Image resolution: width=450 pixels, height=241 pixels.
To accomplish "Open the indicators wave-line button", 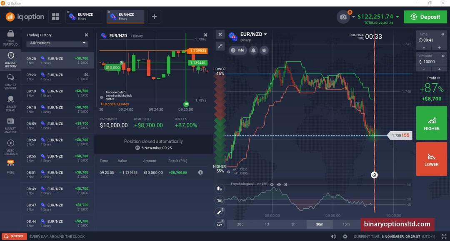I will (220, 224).
